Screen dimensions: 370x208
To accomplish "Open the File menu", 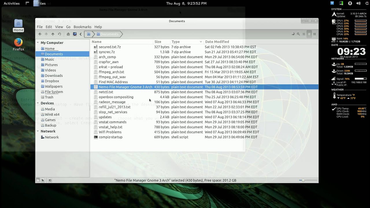I will point(40,27).
